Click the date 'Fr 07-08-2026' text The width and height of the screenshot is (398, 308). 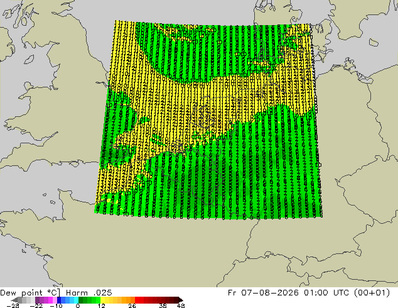tap(263, 293)
